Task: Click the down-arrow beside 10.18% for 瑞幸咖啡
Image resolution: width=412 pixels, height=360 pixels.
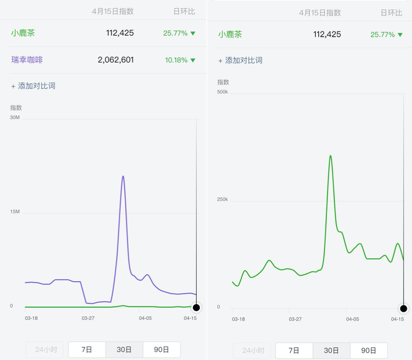Action: [x=193, y=61]
